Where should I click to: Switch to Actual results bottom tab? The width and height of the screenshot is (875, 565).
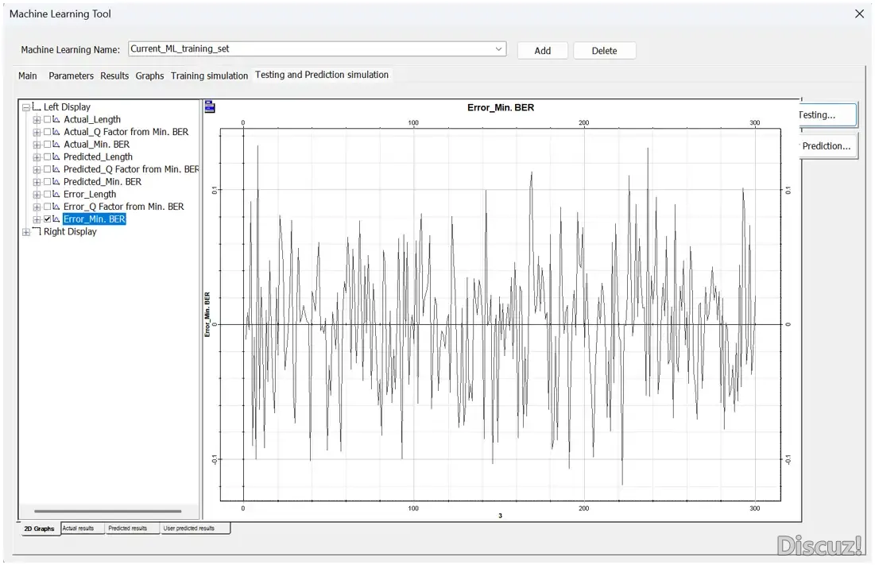83,528
